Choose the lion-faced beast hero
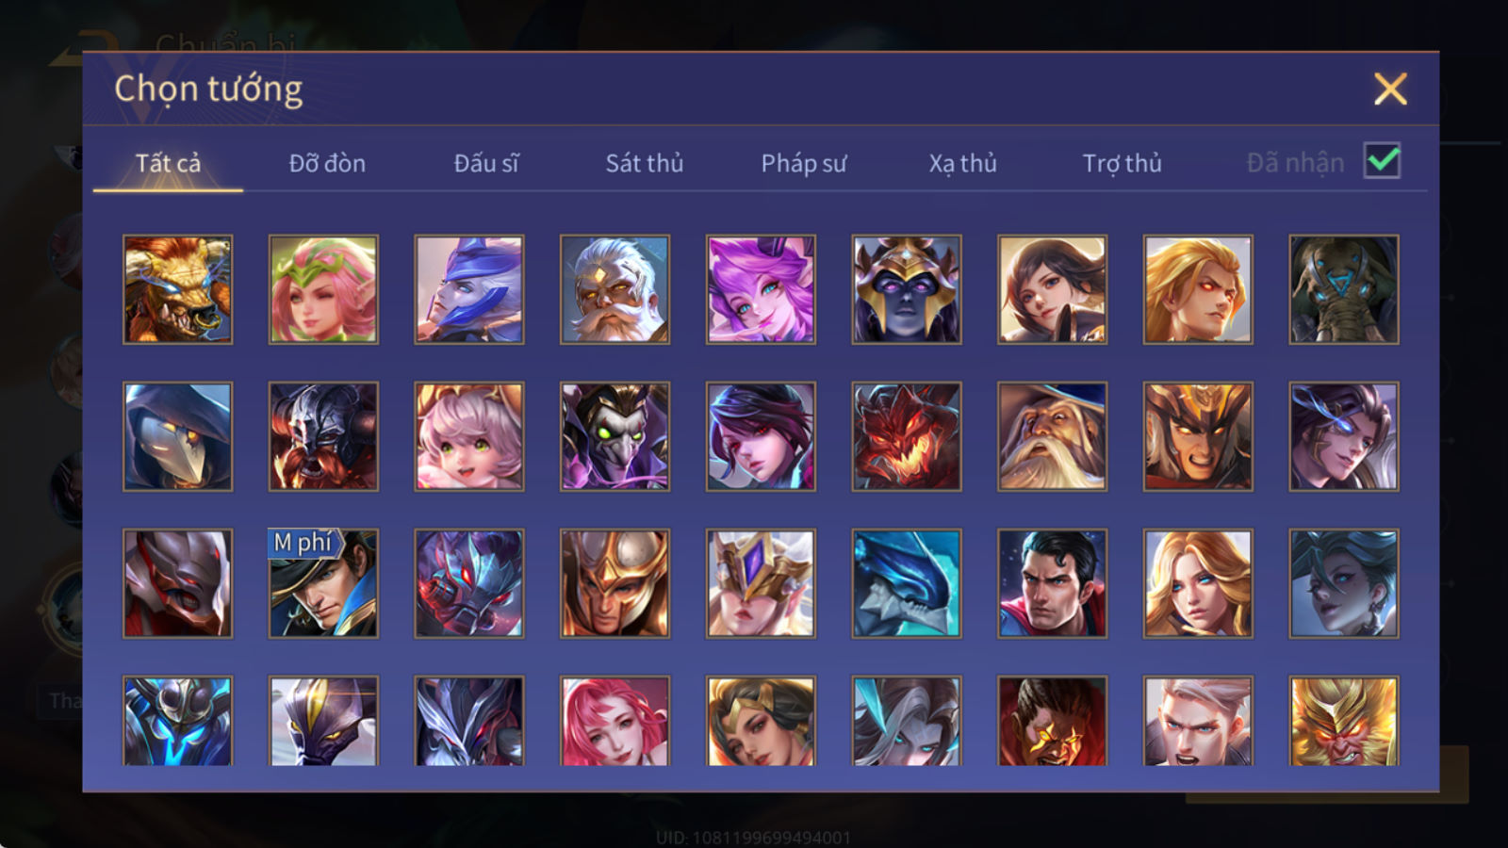This screenshot has width=1508, height=848. (x=178, y=289)
